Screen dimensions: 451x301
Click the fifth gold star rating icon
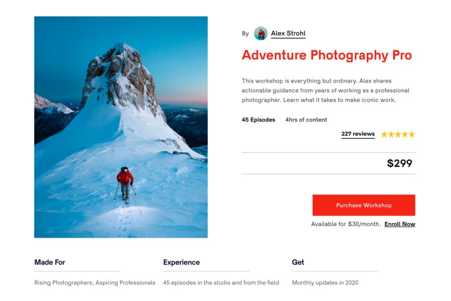412,134
